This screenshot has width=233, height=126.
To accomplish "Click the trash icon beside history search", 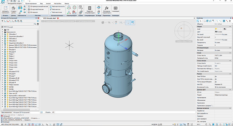I will pos(38,24).
